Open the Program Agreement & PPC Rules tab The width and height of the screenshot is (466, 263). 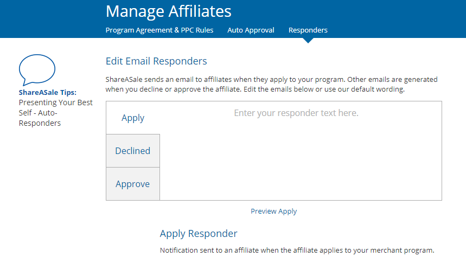coord(159,30)
